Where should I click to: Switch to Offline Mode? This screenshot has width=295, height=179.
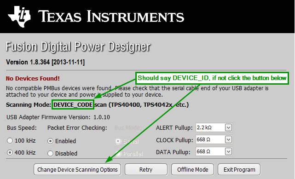[x=192, y=169]
